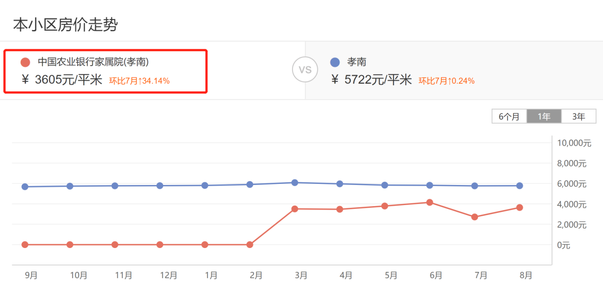This screenshot has width=603, height=292.
Task: Click the red data point for 8月
Action: coord(520,207)
